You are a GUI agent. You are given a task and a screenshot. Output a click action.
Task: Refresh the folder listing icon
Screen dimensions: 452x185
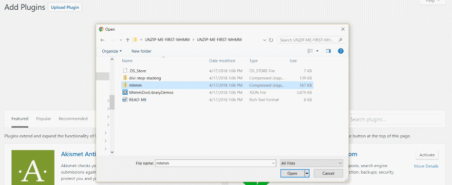271,40
